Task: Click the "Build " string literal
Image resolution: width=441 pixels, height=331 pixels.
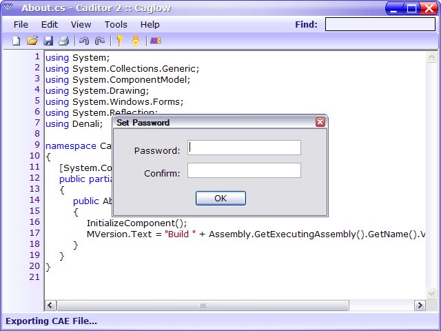Action: click(x=180, y=234)
